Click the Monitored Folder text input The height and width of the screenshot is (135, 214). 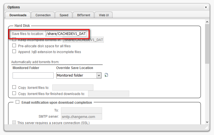[33, 75]
